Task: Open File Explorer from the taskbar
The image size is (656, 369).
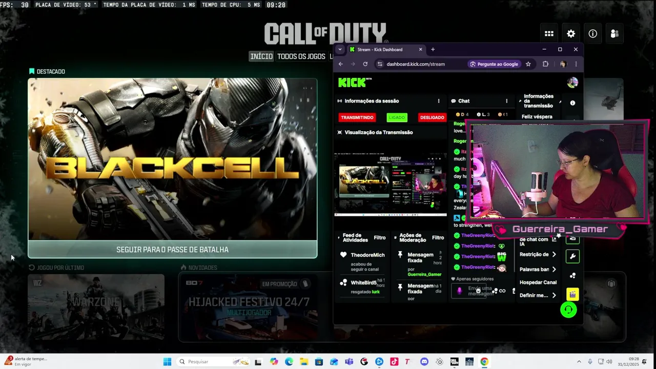Action: click(304, 362)
